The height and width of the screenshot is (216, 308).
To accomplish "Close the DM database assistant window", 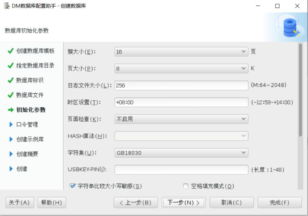I will [x=297, y=6].
